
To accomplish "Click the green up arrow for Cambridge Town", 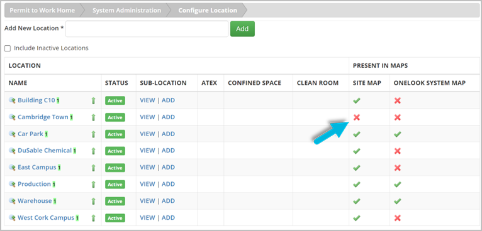I will click(94, 117).
